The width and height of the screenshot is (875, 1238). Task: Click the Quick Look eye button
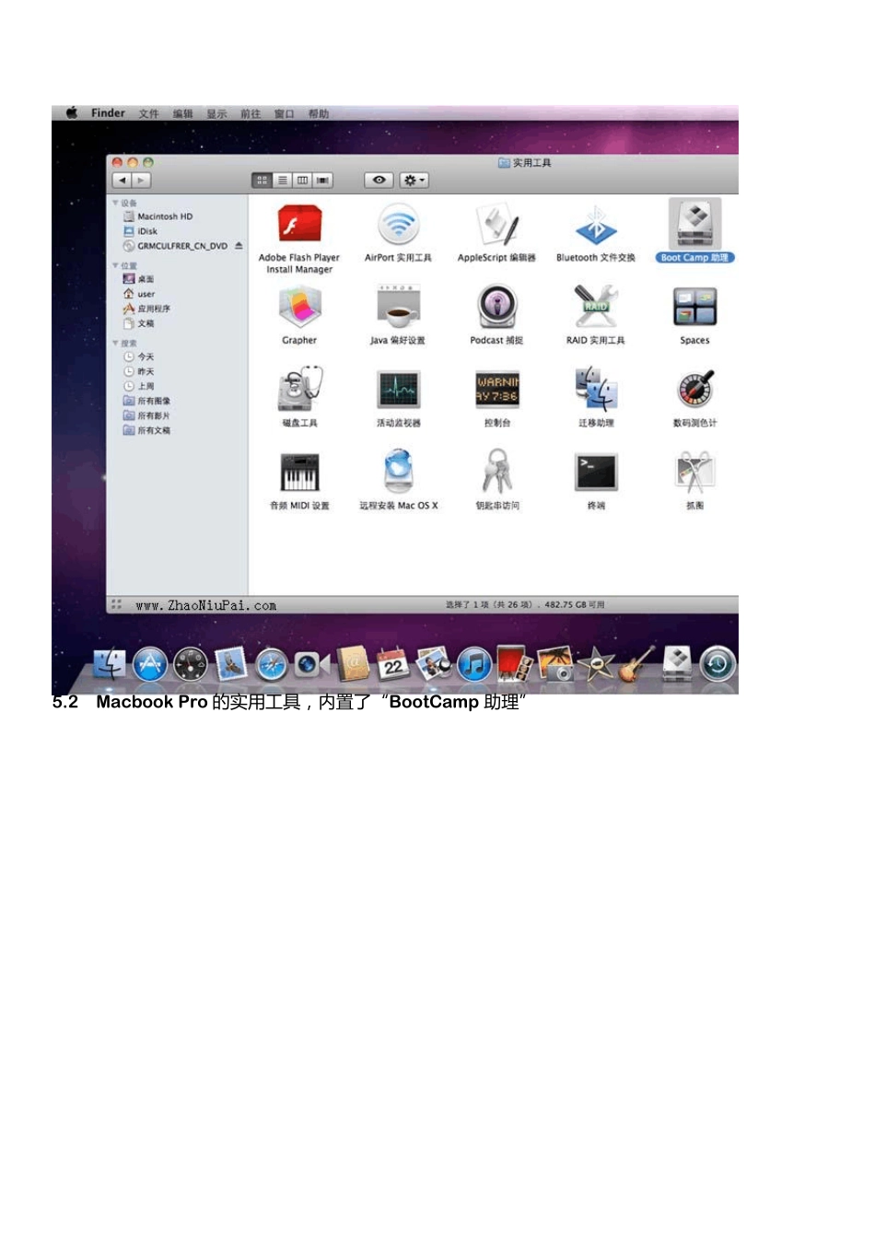coord(379,181)
